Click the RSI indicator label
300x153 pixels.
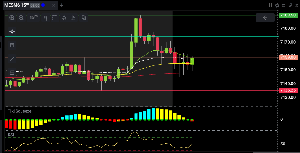11,135
